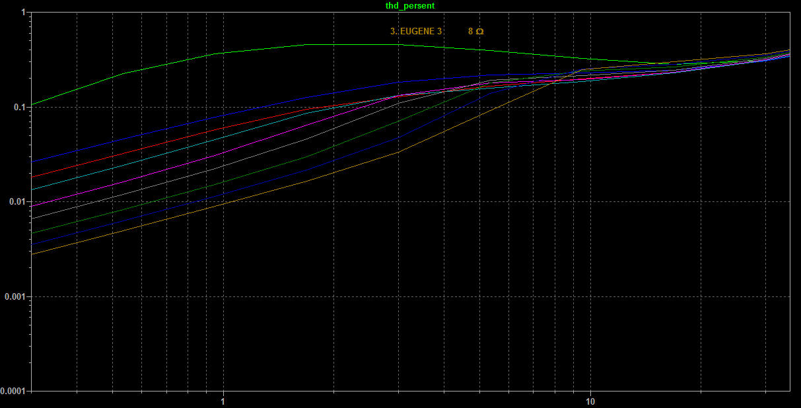
Task: Click the x-axis tick label 10
Action: point(590,401)
